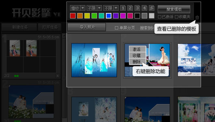
Task: Select the beach clouds template thumbnail
Action: point(196,60)
